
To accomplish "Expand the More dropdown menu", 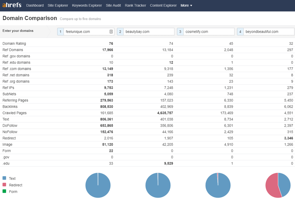I will (186, 5).
